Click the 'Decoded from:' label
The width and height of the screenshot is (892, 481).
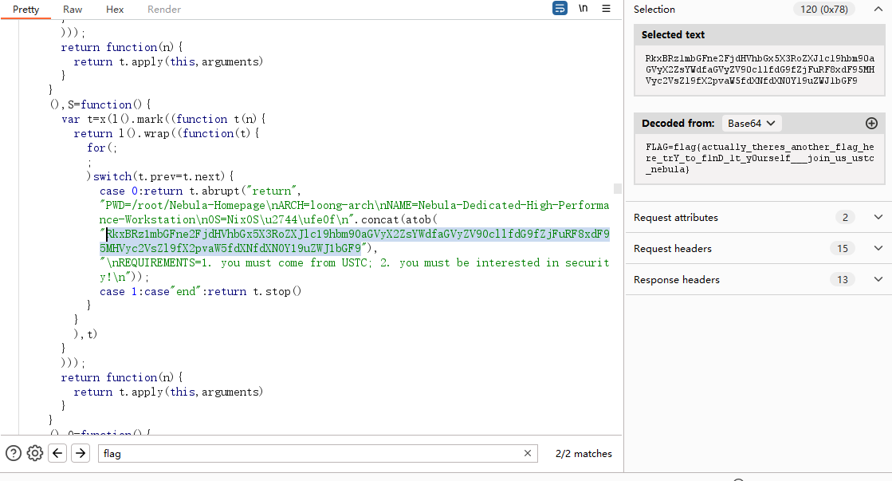(678, 124)
